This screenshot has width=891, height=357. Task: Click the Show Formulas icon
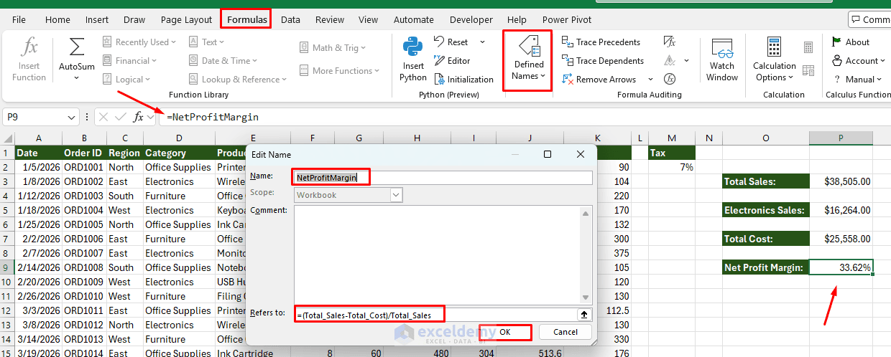pyautogui.click(x=670, y=42)
